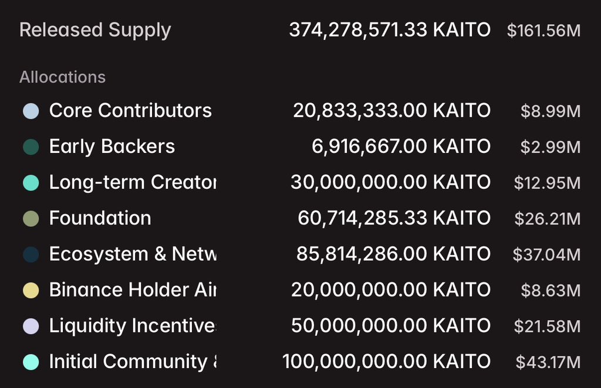Open the Foundation allocation row
601x388 pixels.
pyautogui.click(x=100, y=219)
